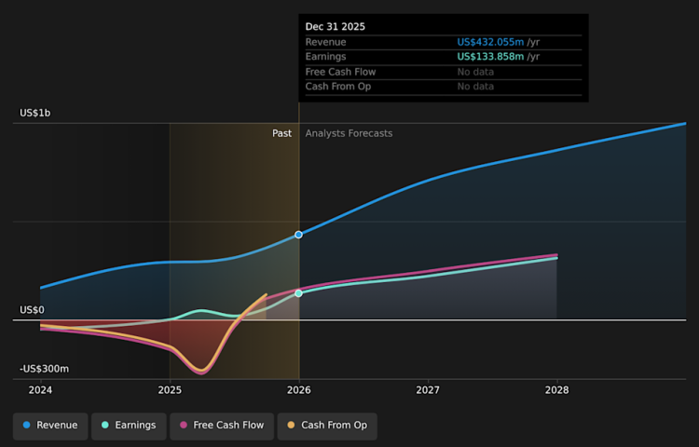Image resolution: width=699 pixels, height=447 pixels.
Task: Select the 2025 x-axis label
Action: pos(170,390)
